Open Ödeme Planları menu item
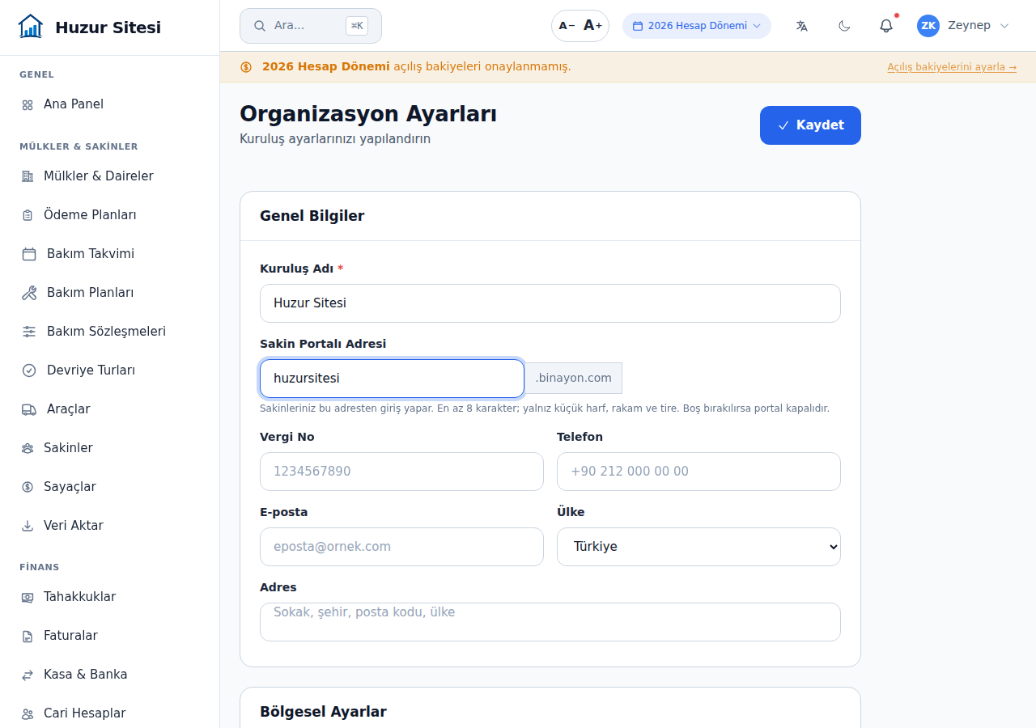 click(109, 215)
